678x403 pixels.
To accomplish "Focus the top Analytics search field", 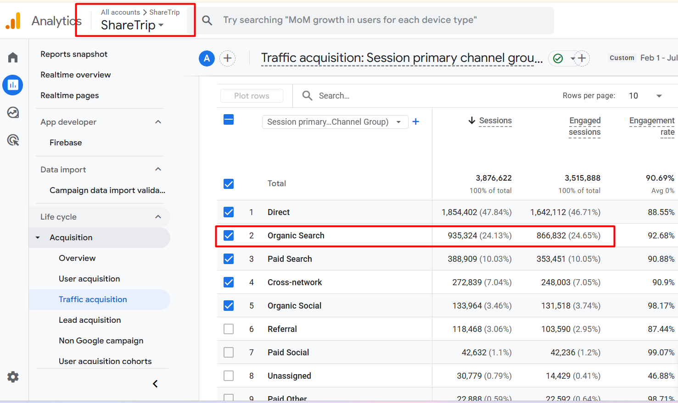I will 375,20.
